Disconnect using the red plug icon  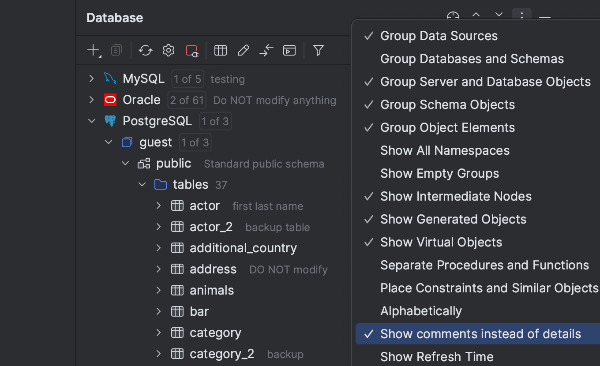191,50
